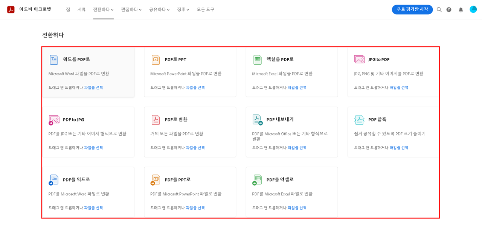Click 파일을 선택 in PDF로 변환 card

click(195, 148)
